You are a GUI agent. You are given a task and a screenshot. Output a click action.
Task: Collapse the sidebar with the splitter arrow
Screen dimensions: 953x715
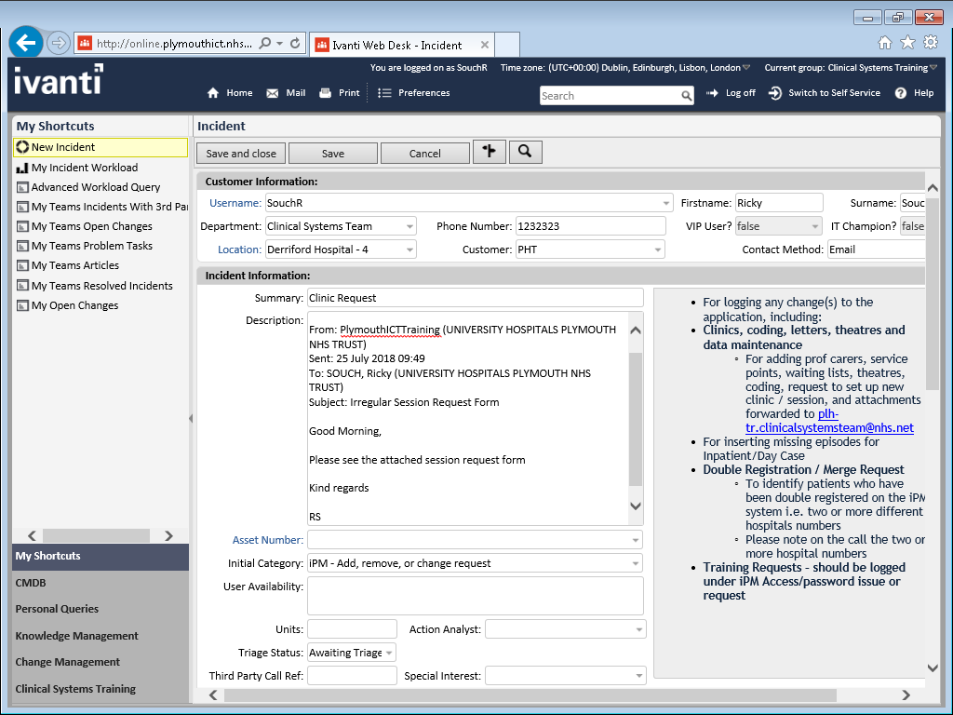click(x=191, y=418)
